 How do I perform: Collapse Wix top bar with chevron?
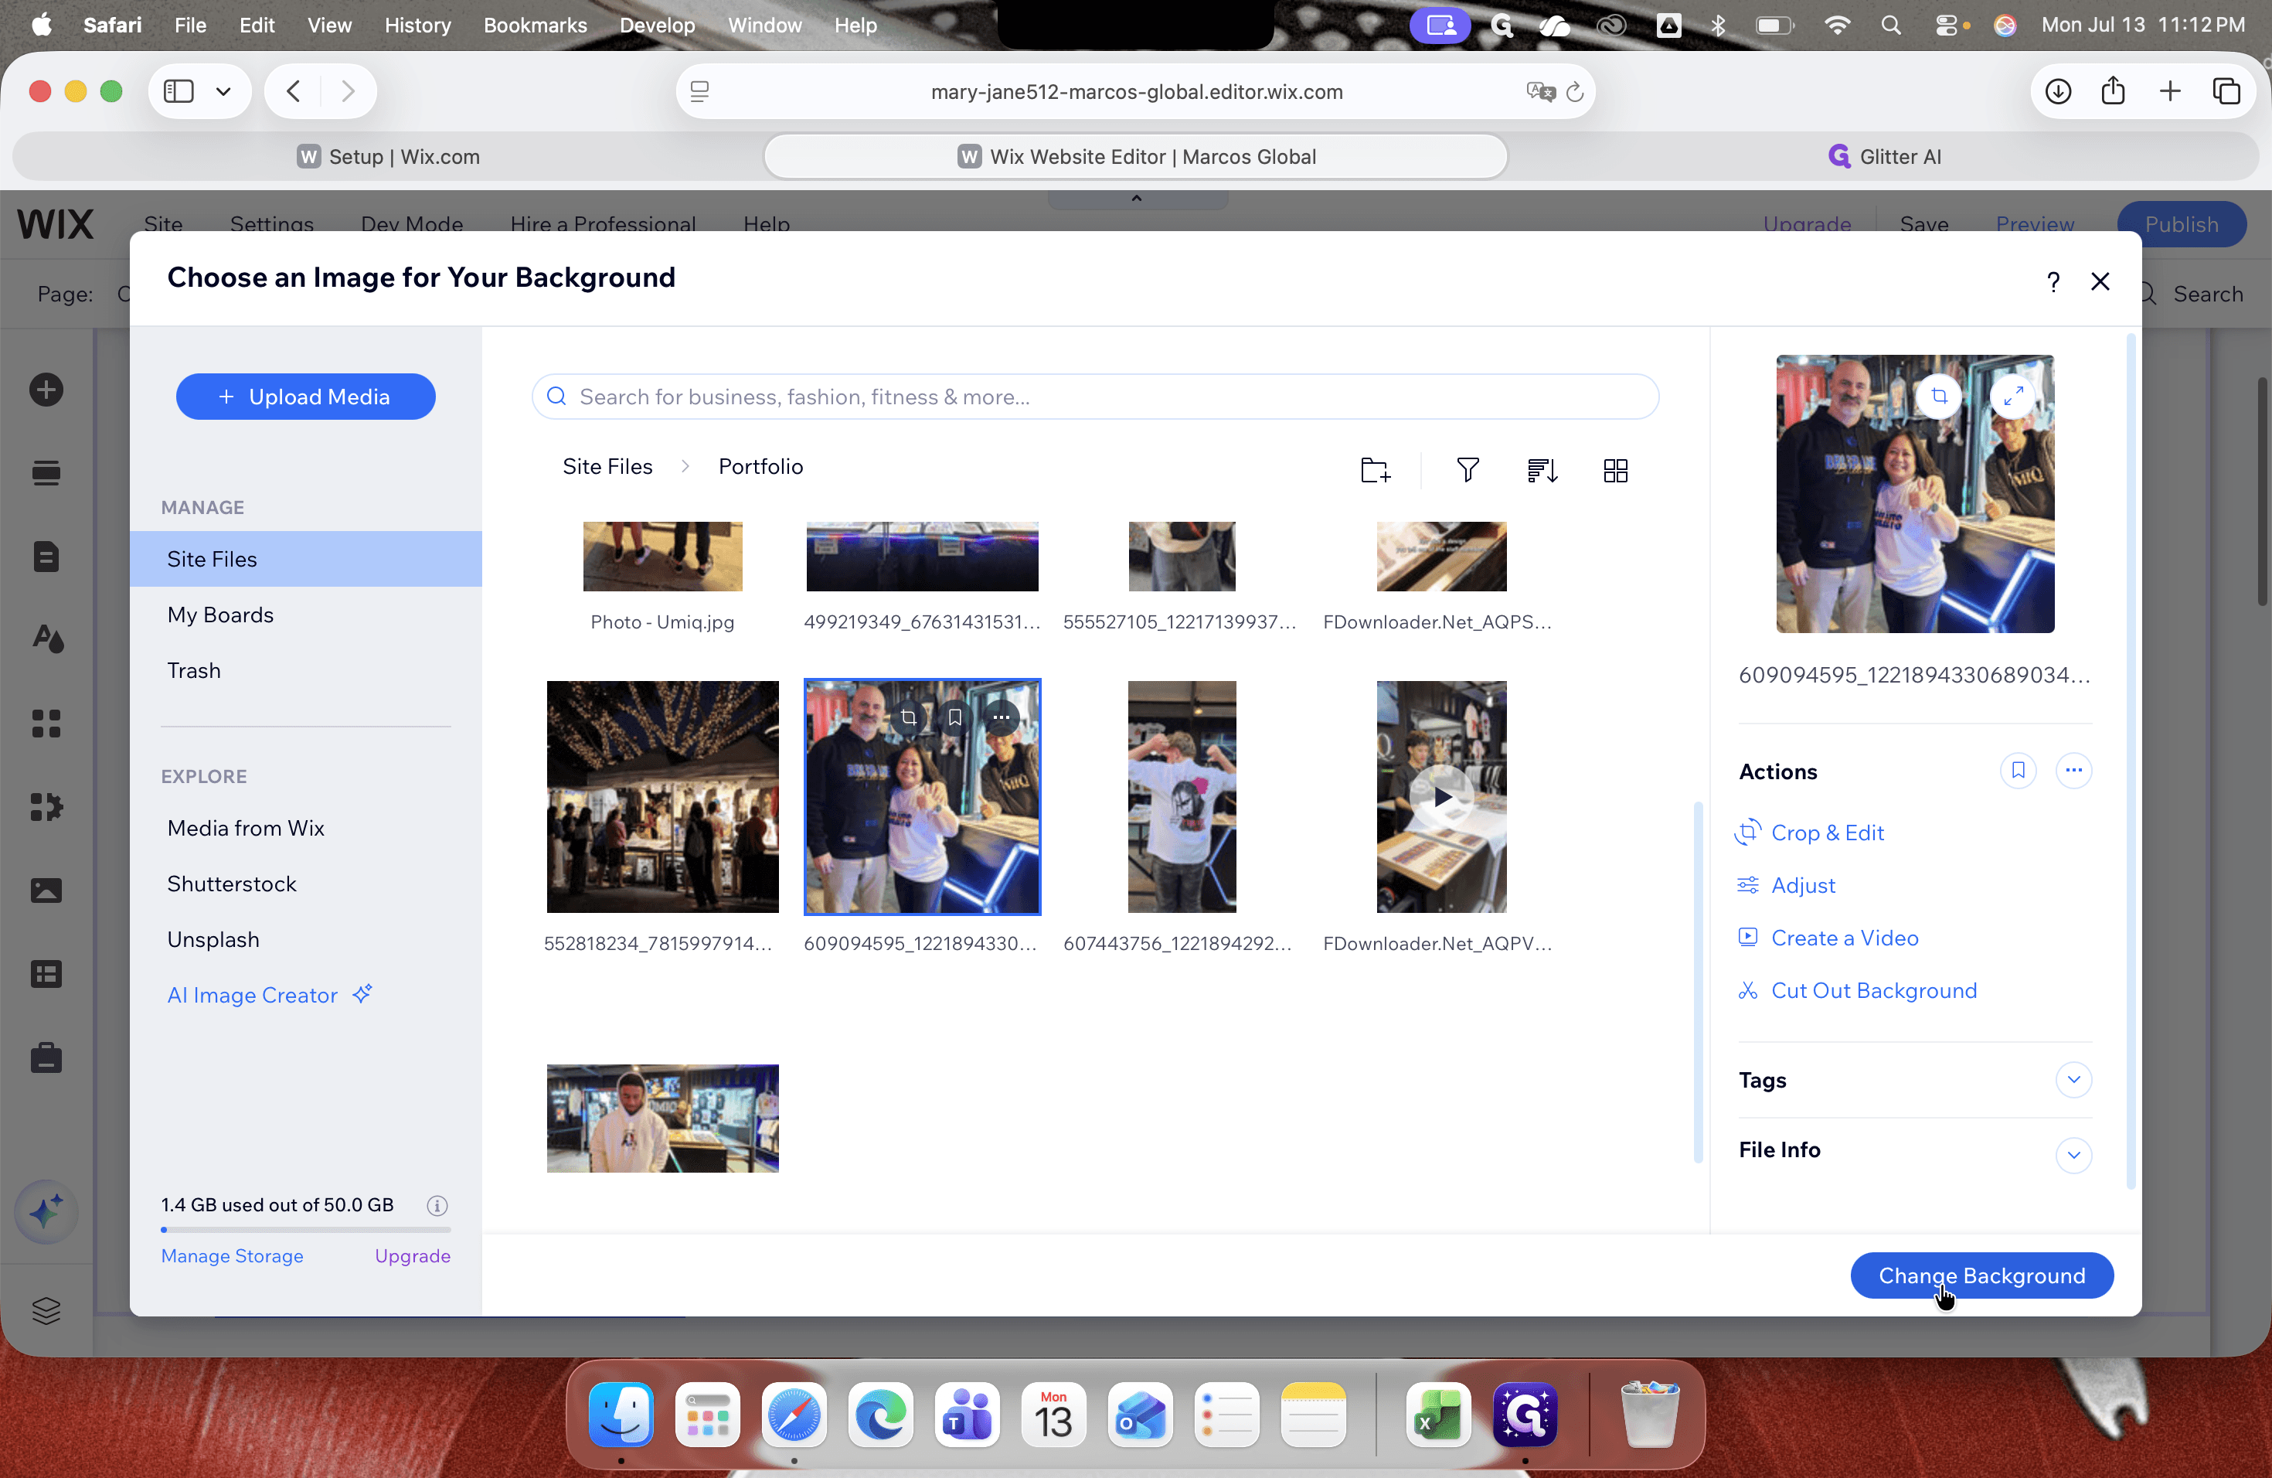(x=1136, y=199)
